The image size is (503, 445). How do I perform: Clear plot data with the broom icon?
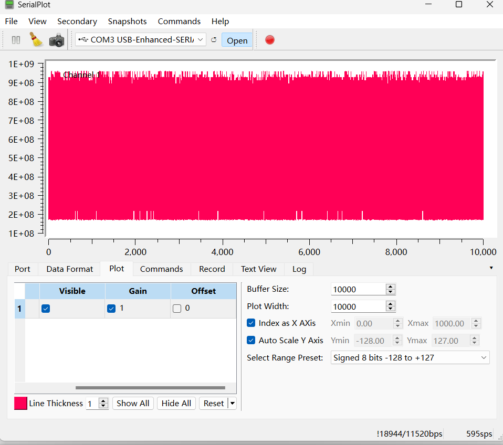pos(36,40)
